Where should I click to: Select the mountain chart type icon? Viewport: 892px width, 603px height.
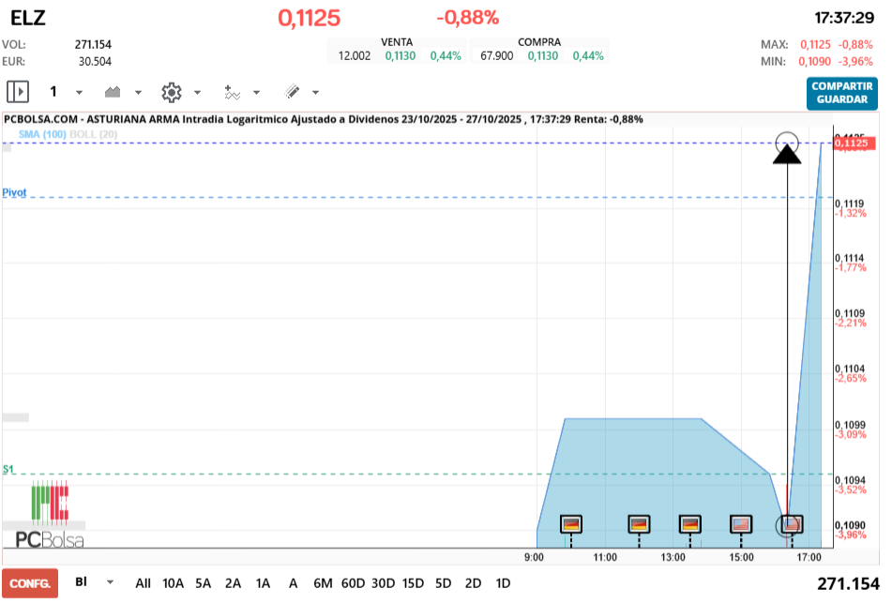[x=111, y=92]
